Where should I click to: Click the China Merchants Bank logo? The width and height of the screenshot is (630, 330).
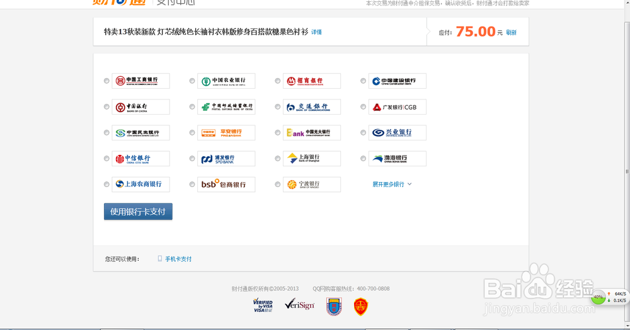[x=312, y=81]
